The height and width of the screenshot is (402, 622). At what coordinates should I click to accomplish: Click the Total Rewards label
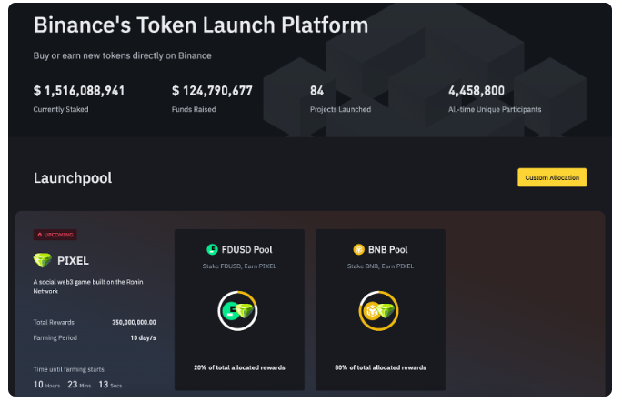tap(54, 322)
